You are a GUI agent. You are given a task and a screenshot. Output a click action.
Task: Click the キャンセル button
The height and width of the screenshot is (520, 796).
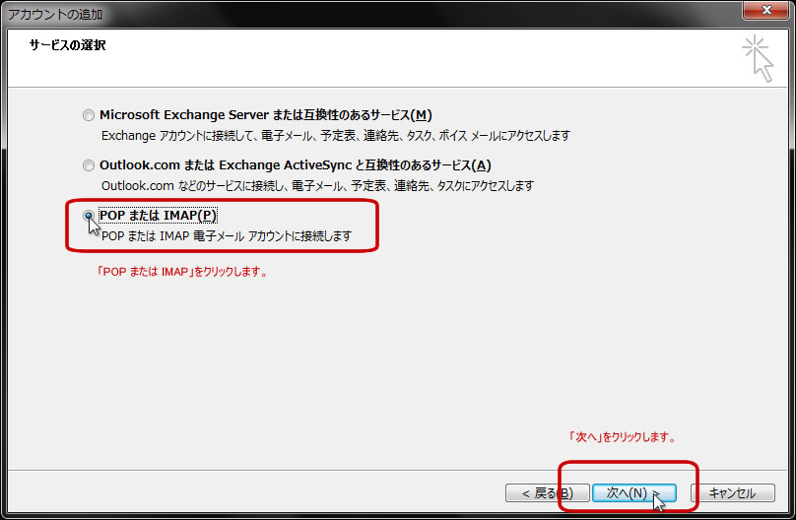(x=732, y=492)
